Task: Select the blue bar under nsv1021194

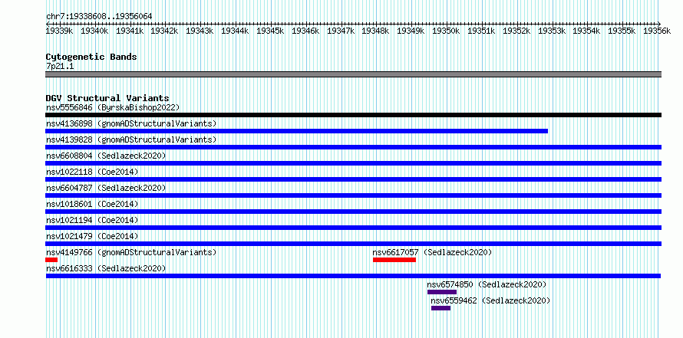Action: (353, 228)
